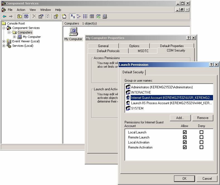Viewport: 220px width, 185px height.
Task: Click the Add... button
Action: click(180, 118)
